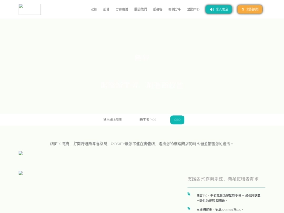Go to the 幫助中心 help center
Image resolution: width=284 pixels, height=213 pixels.
(x=193, y=9)
